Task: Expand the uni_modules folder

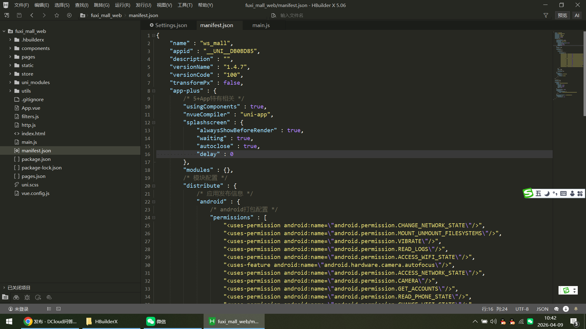Action: 10,82
